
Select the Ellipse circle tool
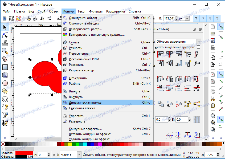coord(5,83)
